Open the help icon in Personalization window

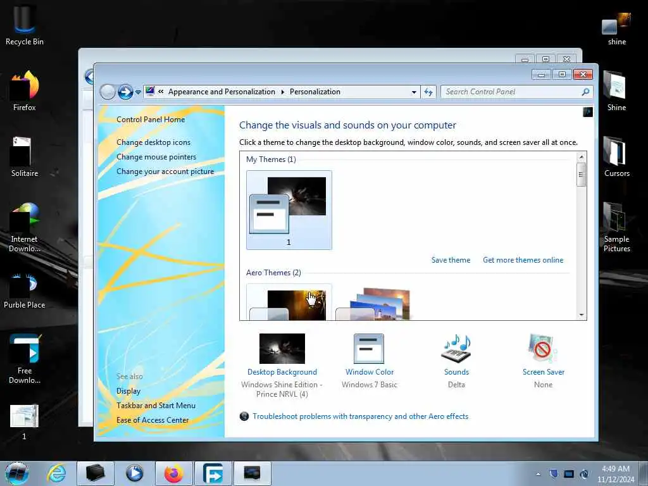click(x=588, y=111)
